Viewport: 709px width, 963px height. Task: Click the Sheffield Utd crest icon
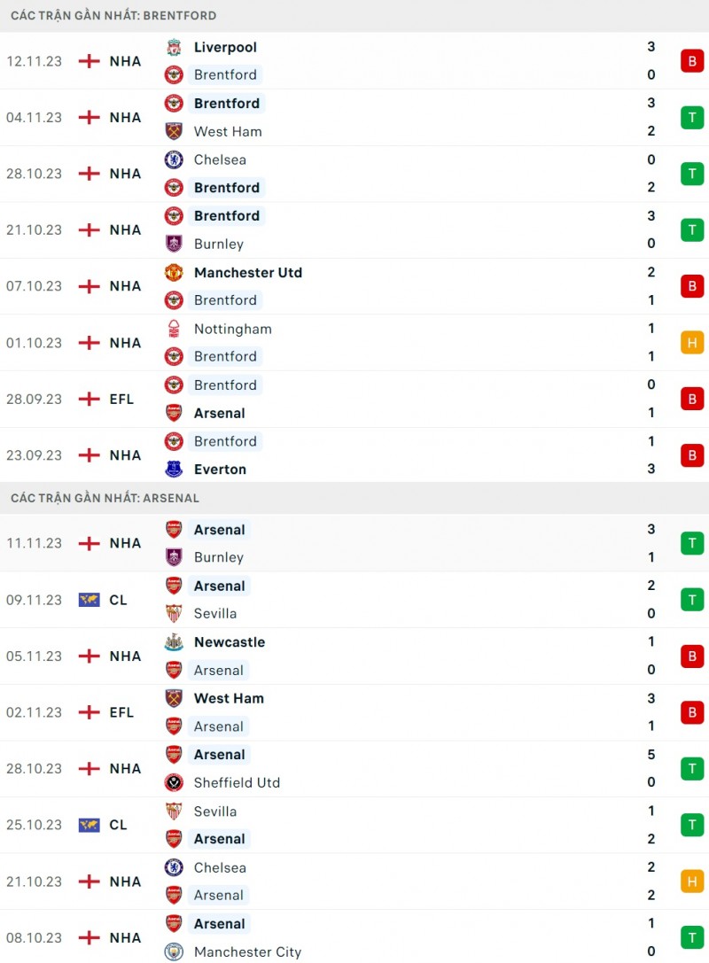pos(174,782)
